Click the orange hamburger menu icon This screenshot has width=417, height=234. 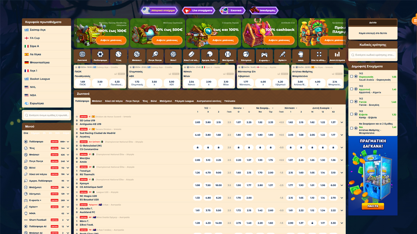coord(415,21)
